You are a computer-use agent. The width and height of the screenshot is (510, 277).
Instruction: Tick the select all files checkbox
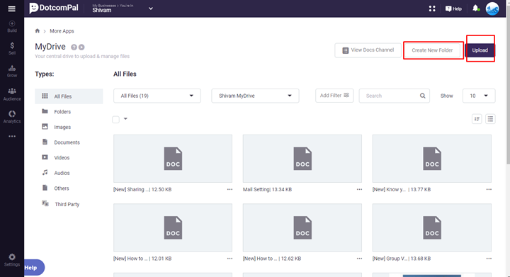pyautogui.click(x=115, y=119)
